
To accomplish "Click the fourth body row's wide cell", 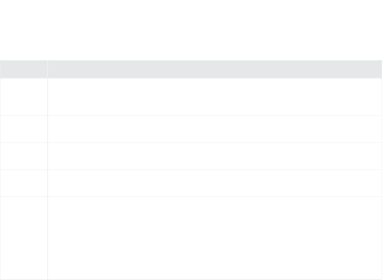I will 215,183.
